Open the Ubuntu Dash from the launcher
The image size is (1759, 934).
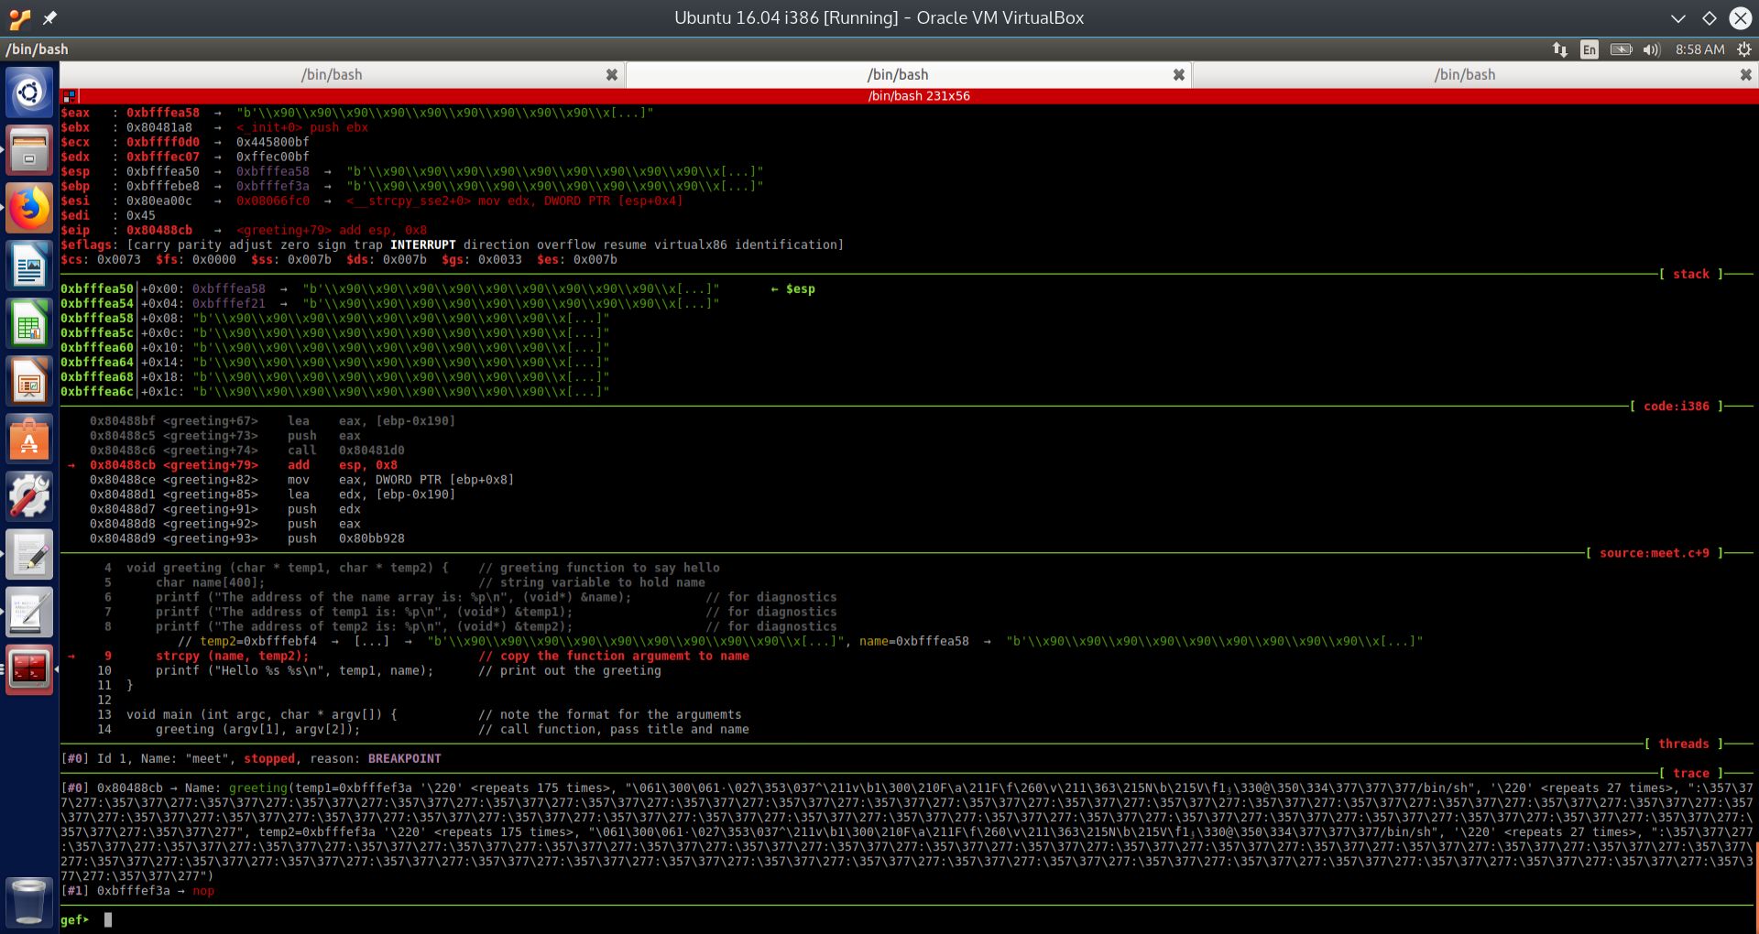[29, 92]
